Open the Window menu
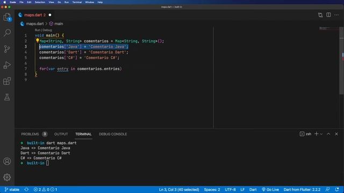This screenshot has width=344, height=193. coord(90,2)
